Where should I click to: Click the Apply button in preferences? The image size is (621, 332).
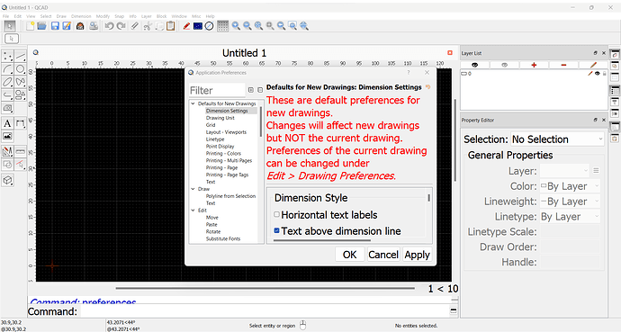coord(417,255)
